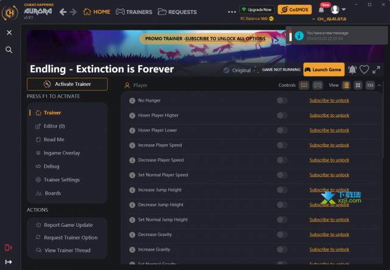
Task: Click Request Trainer Option action
Action: point(67,238)
